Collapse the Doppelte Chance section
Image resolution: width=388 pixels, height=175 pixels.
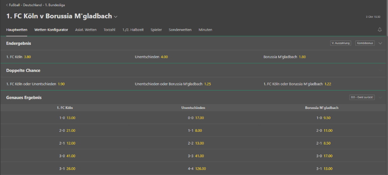(x=381, y=70)
